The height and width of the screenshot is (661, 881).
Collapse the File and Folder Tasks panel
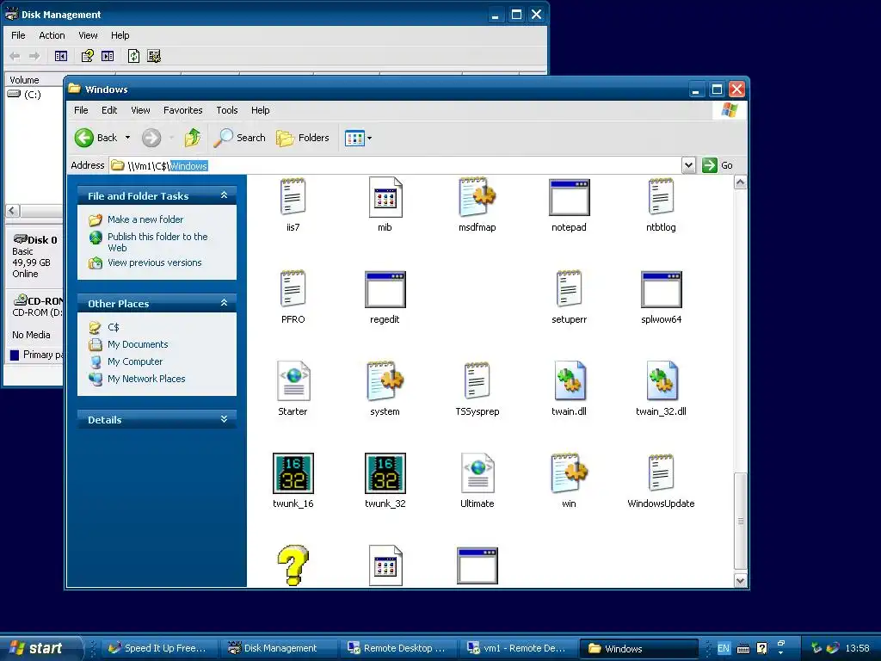tap(224, 195)
